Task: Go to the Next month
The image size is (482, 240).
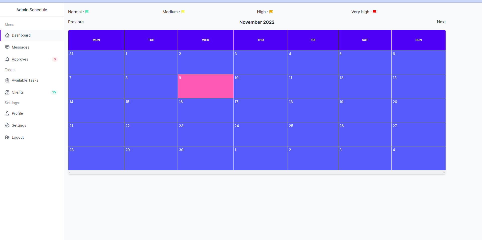Action: coord(441,22)
